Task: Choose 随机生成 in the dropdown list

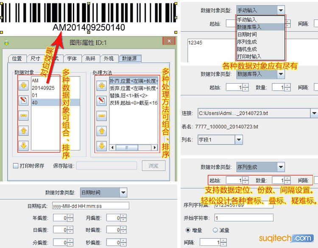Action: (261, 49)
